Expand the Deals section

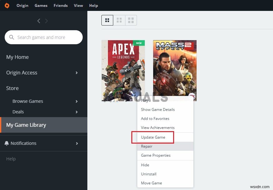76,112
